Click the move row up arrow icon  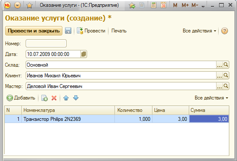tap(66, 98)
